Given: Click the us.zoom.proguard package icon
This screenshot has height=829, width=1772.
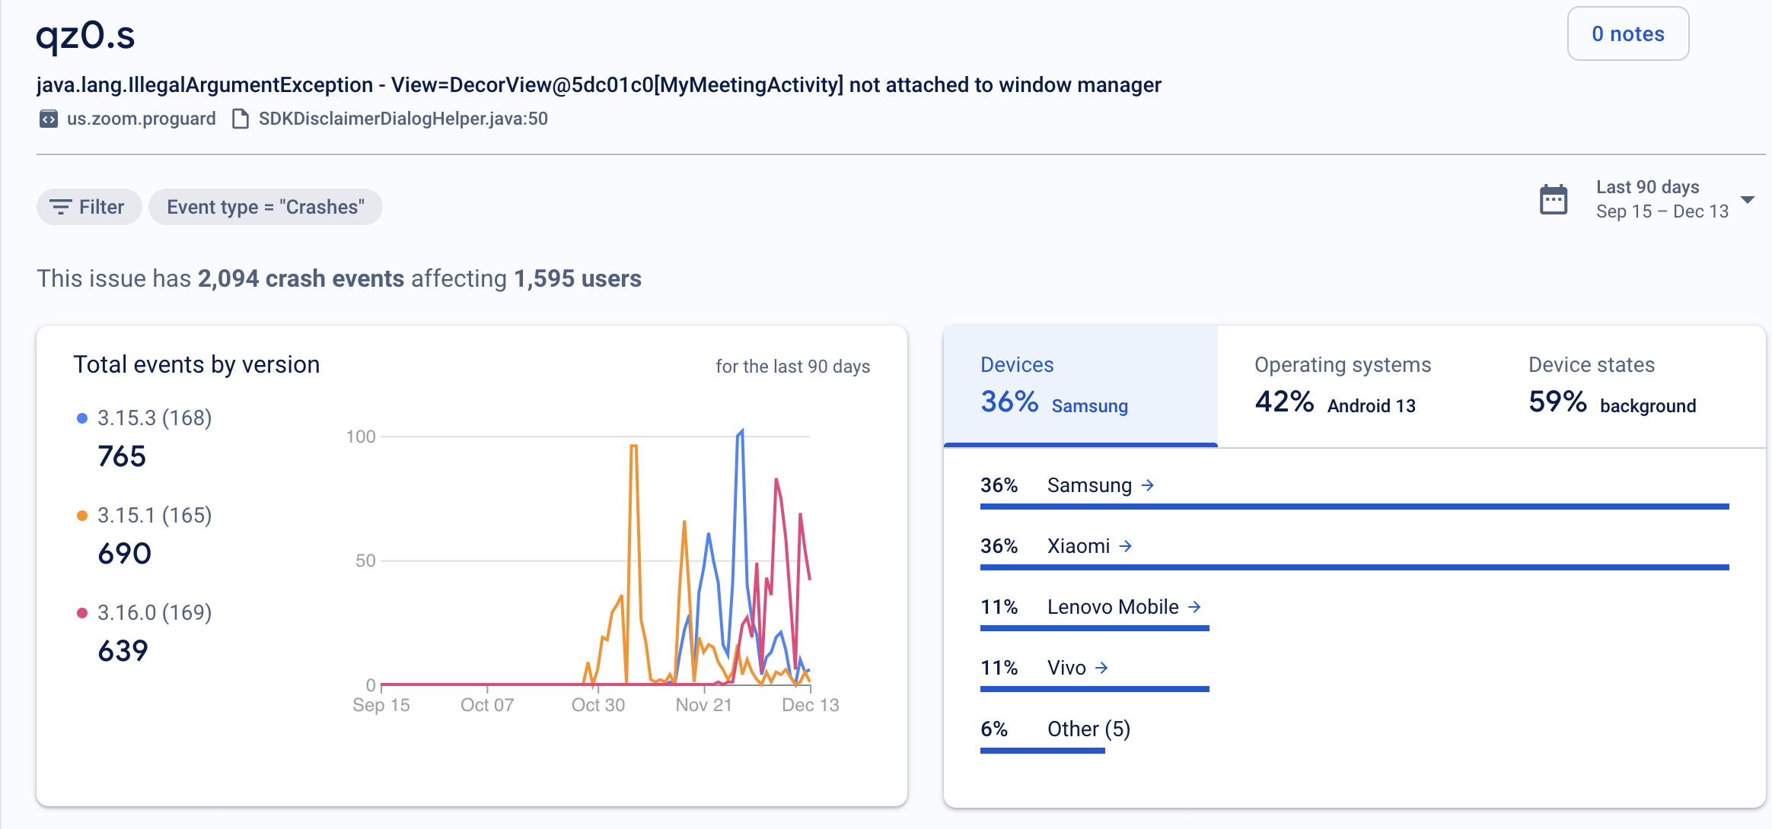Looking at the screenshot, I should (x=49, y=119).
